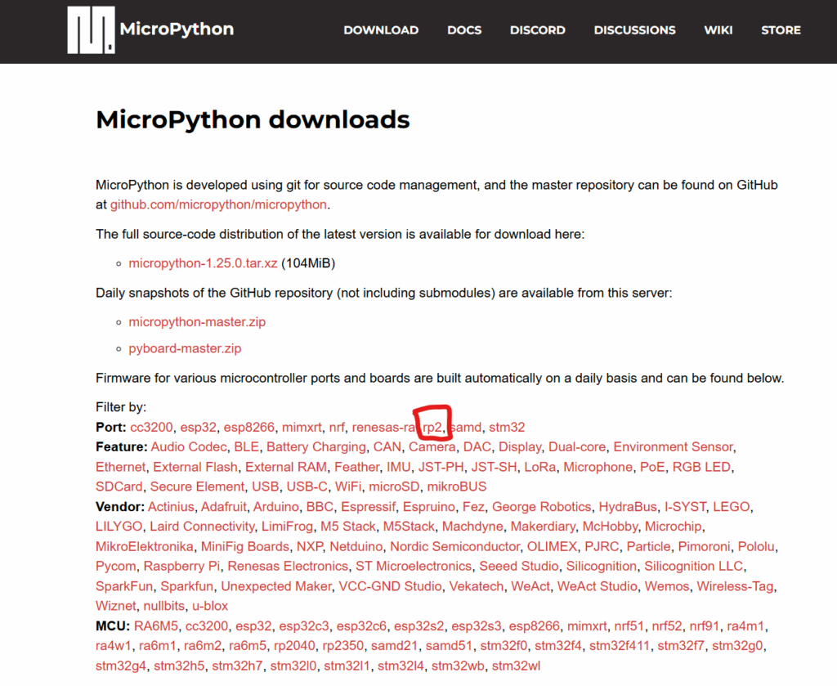This screenshot has width=837, height=686.
Task: Select the DAC feature filter
Action: click(x=477, y=446)
